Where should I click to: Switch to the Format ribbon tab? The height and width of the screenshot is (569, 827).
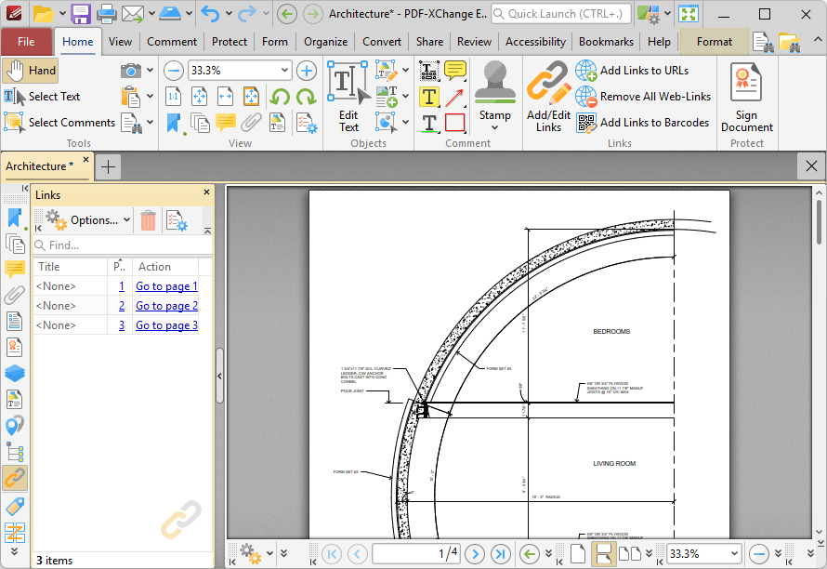point(715,42)
